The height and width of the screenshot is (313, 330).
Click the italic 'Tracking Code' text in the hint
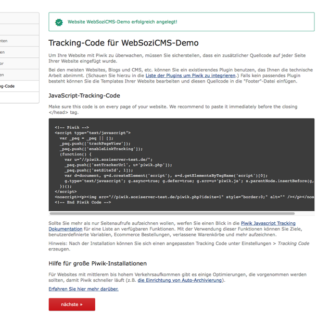pos(294,244)
